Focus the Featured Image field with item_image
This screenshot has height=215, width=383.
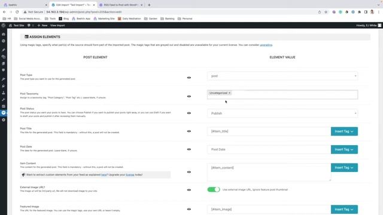click(269, 210)
